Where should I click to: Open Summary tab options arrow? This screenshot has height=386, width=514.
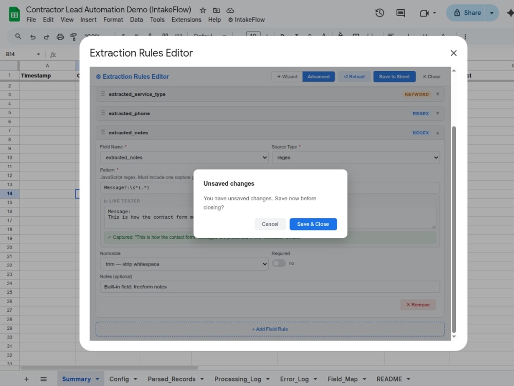(97, 379)
